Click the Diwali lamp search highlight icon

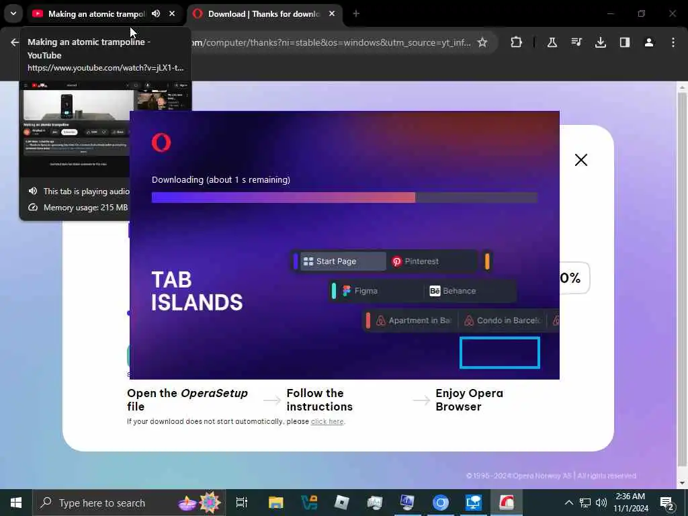pyautogui.click(x=200, y=503)
